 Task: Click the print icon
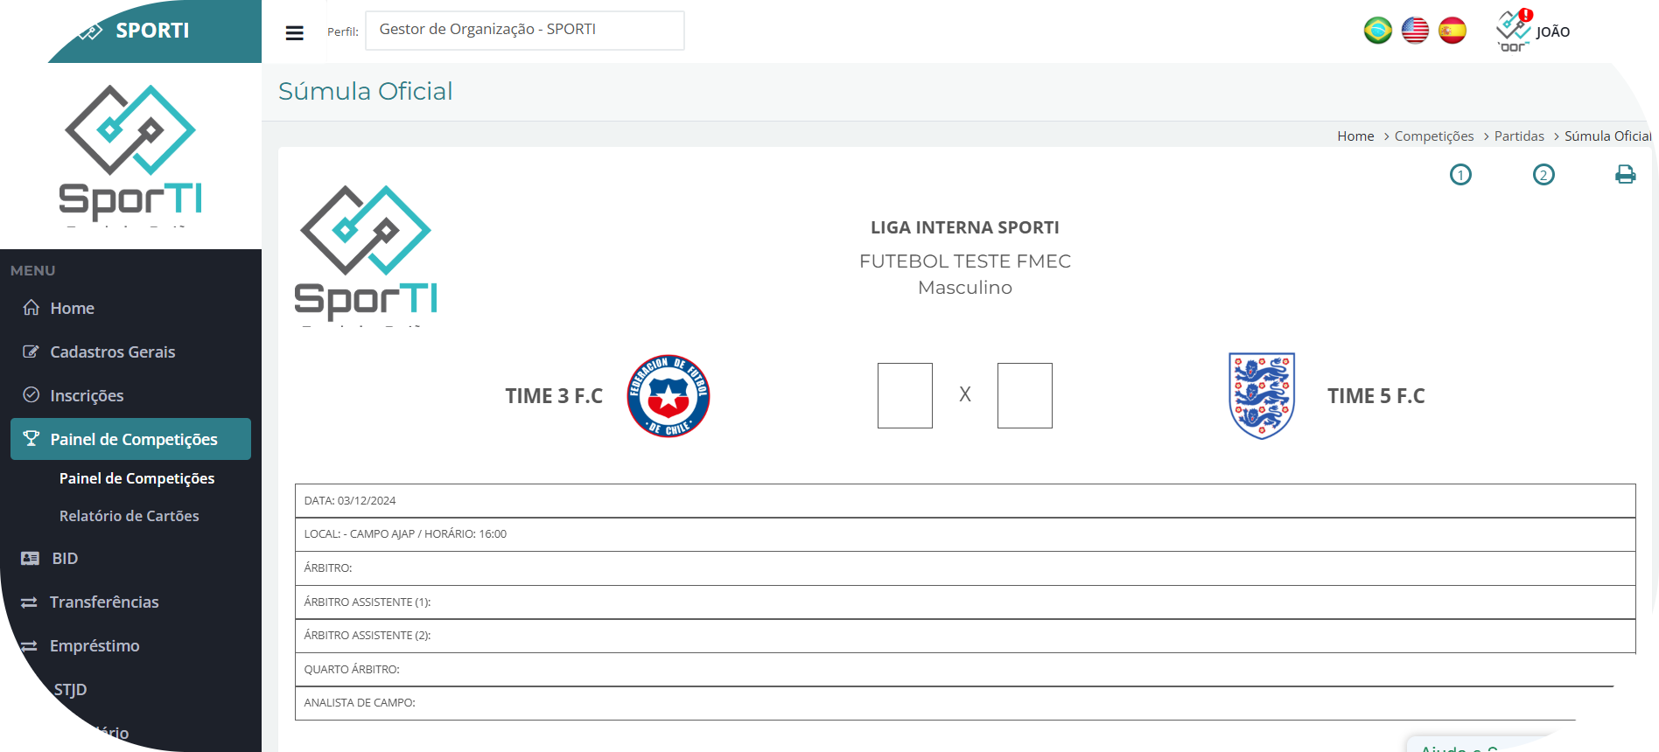tap(1625, 175)
